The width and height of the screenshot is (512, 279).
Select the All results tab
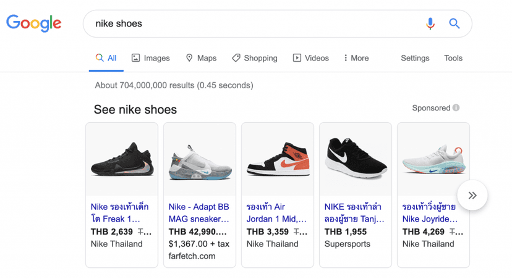click(x=106, y=58)
